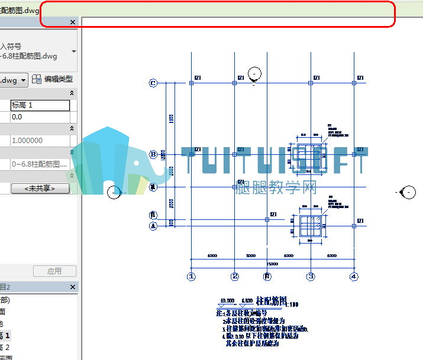Close the Properties panel
The image size is (423, 360).
click(x=73, y=22)
